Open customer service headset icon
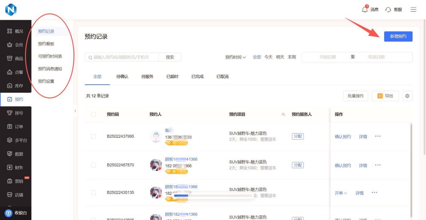 click(388, 10)
